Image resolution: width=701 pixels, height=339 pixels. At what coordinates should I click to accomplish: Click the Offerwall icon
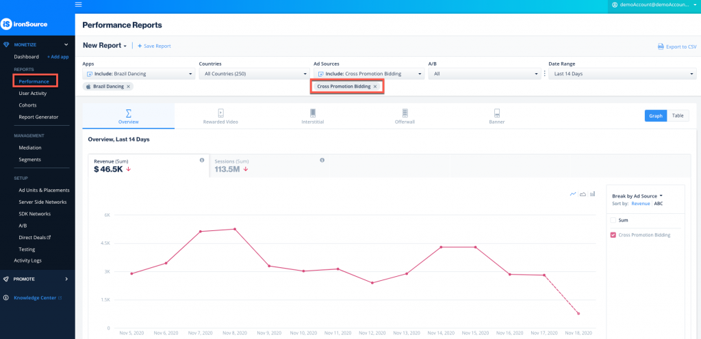click(x=405, y=113)
